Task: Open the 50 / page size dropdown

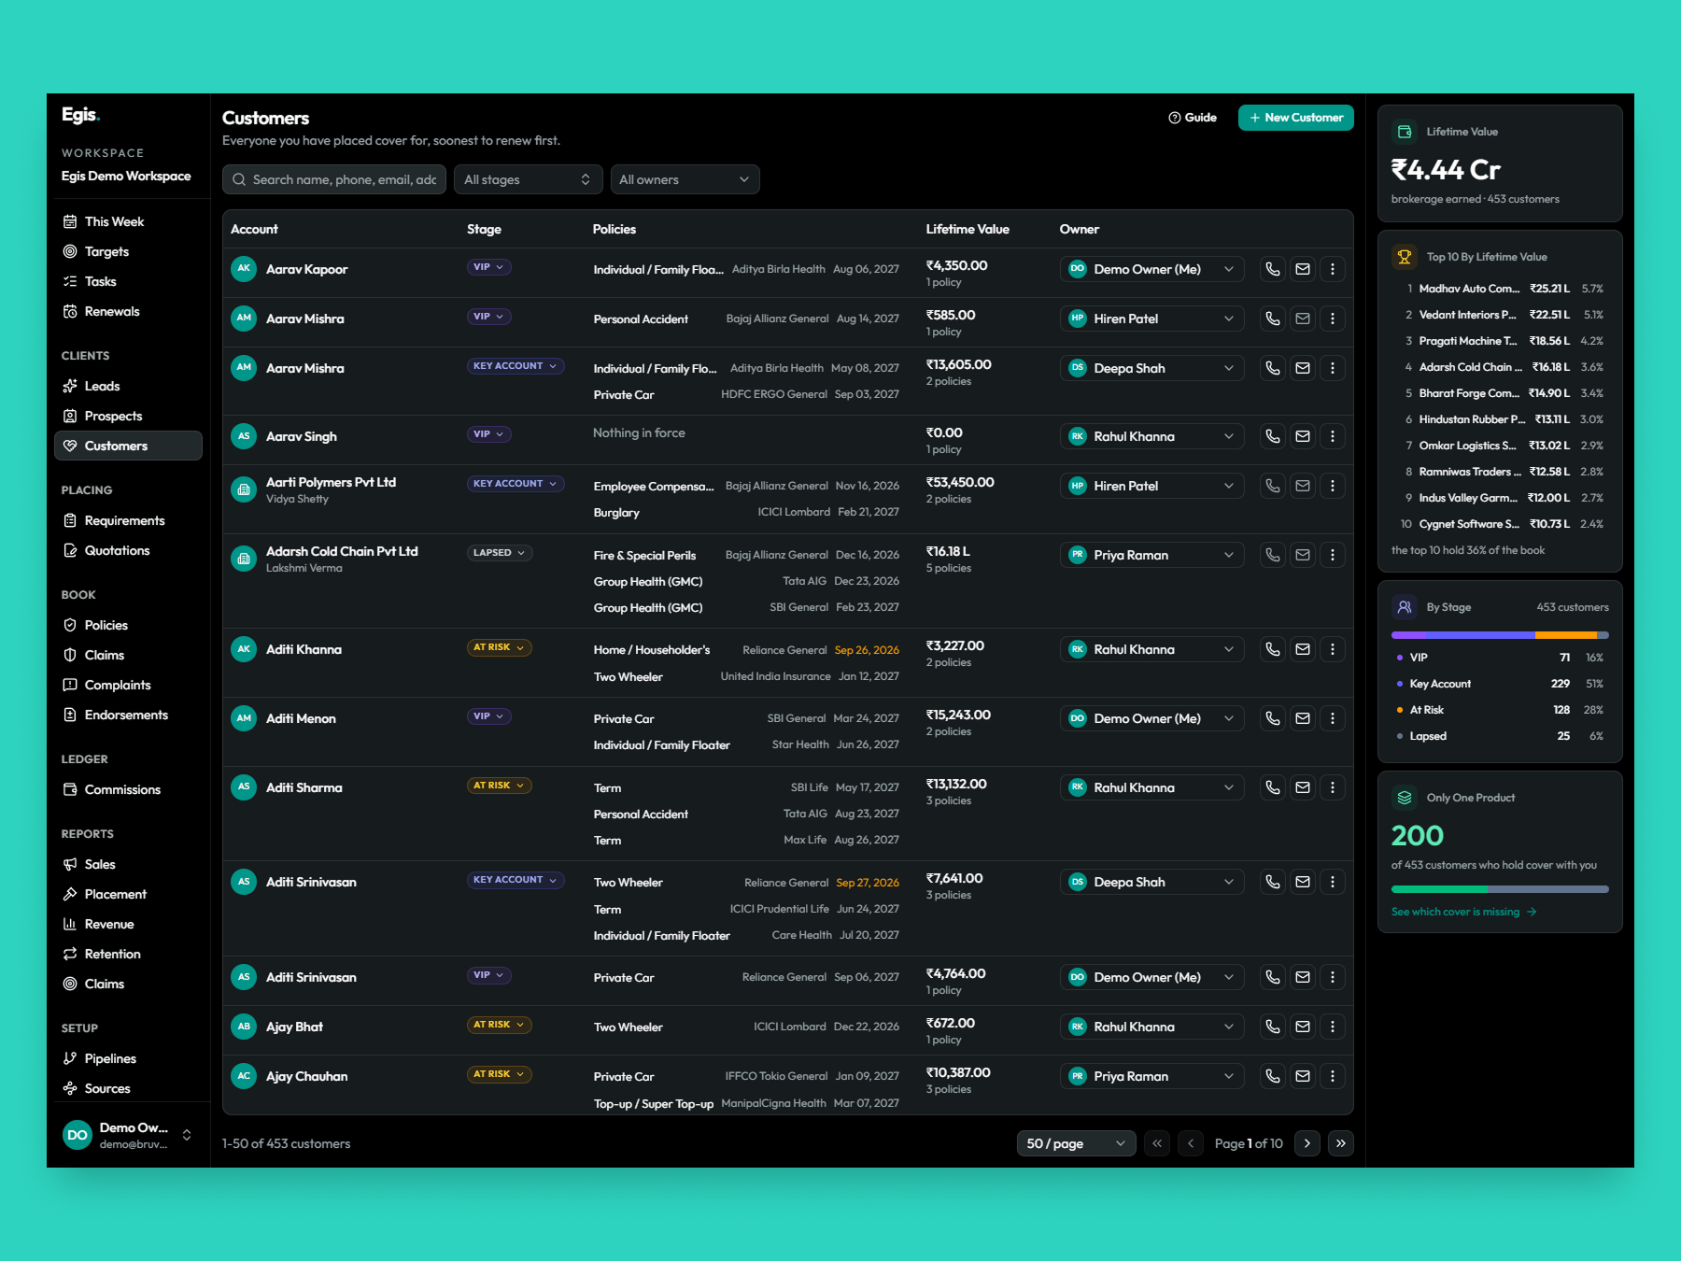Action: [x=1076, y=1143]
